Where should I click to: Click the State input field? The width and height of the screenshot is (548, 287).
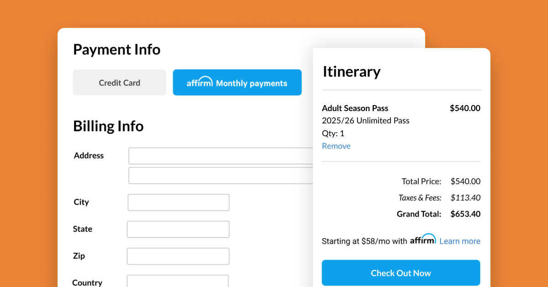coord(178,229)
